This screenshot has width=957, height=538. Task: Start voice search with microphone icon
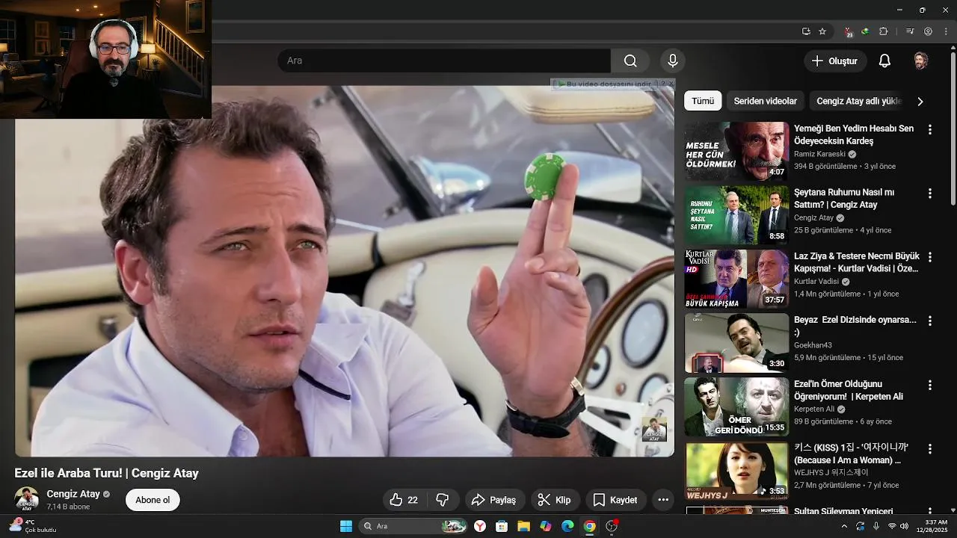tap(672, 61)
